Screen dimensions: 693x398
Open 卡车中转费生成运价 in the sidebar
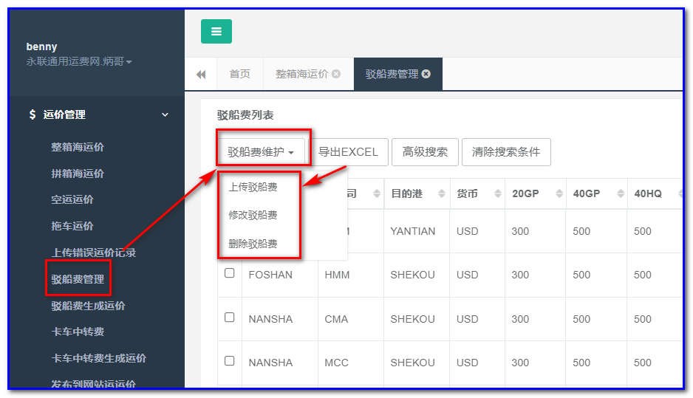pyautogui.click(x=98, y=358)
